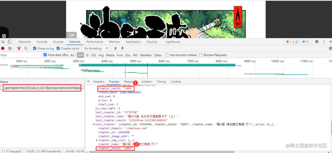Show the request Headers tab
332x153 pixels.
pos(99,82)
